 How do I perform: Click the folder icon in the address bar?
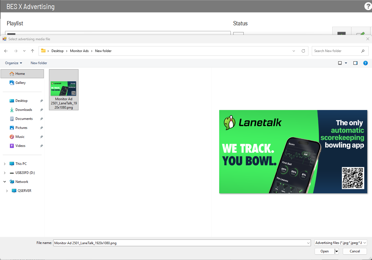click(x=43, y=51)
